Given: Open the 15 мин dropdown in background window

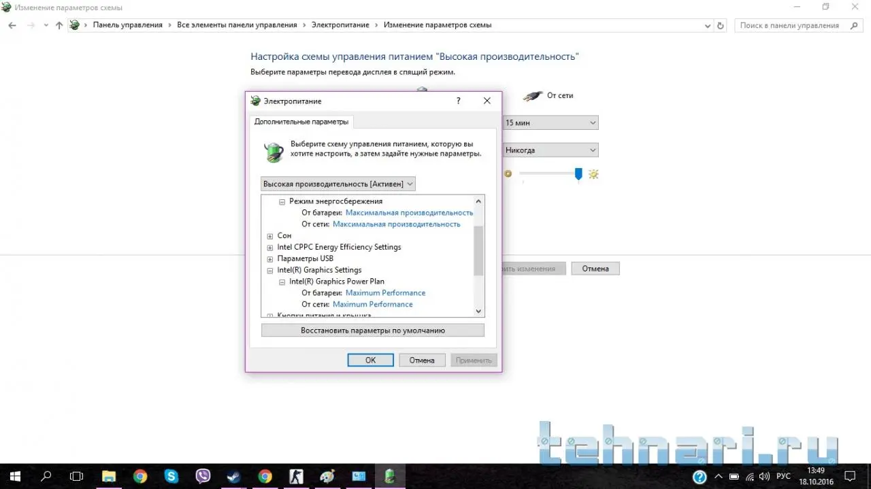Looking at the screenshot, I should tap(550, 123).
